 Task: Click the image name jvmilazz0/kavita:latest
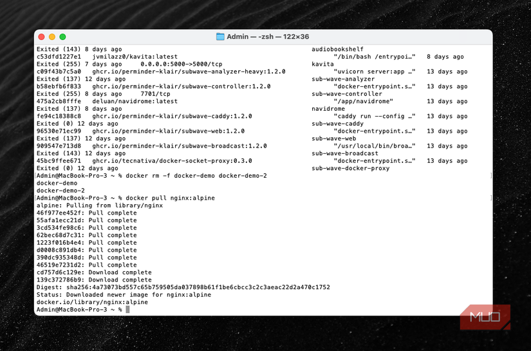135,57
